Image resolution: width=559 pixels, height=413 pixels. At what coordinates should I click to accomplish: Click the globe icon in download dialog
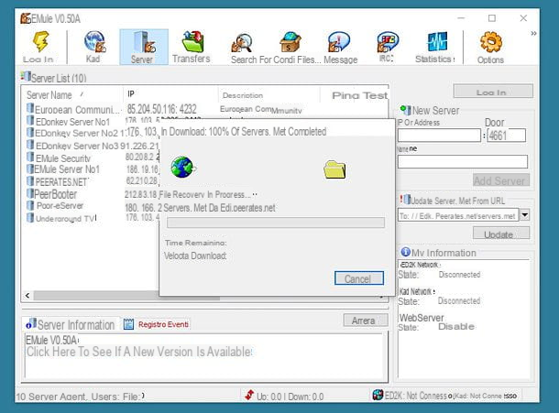click(x=182, y=168)
